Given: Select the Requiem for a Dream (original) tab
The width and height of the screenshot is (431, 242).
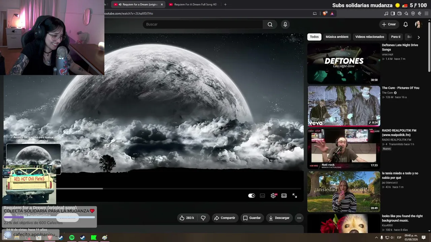Looking at the screenshot, I should click(138, 4).
